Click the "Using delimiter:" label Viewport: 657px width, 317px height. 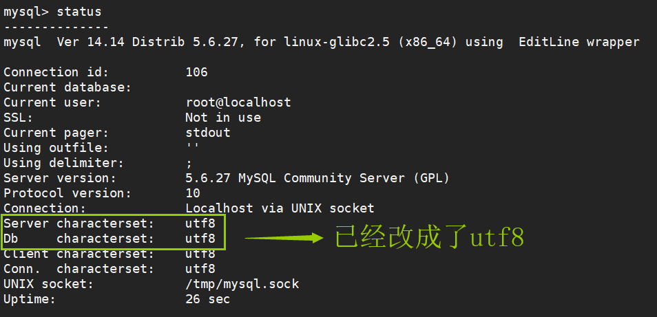point(63,163)
